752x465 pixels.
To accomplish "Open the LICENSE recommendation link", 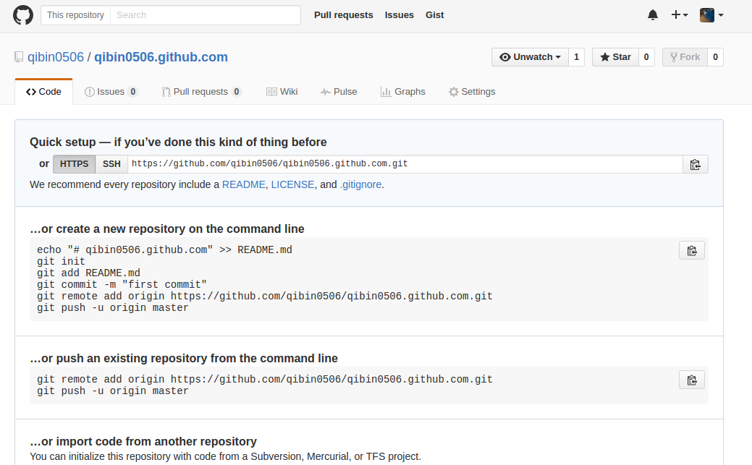I will pyautogui.click(x=292, y=184).
